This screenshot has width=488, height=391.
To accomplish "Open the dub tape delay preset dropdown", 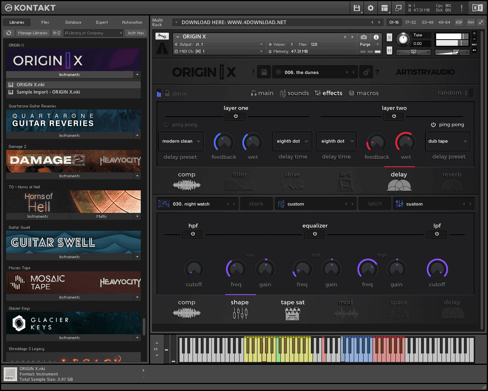I will 448,141.
